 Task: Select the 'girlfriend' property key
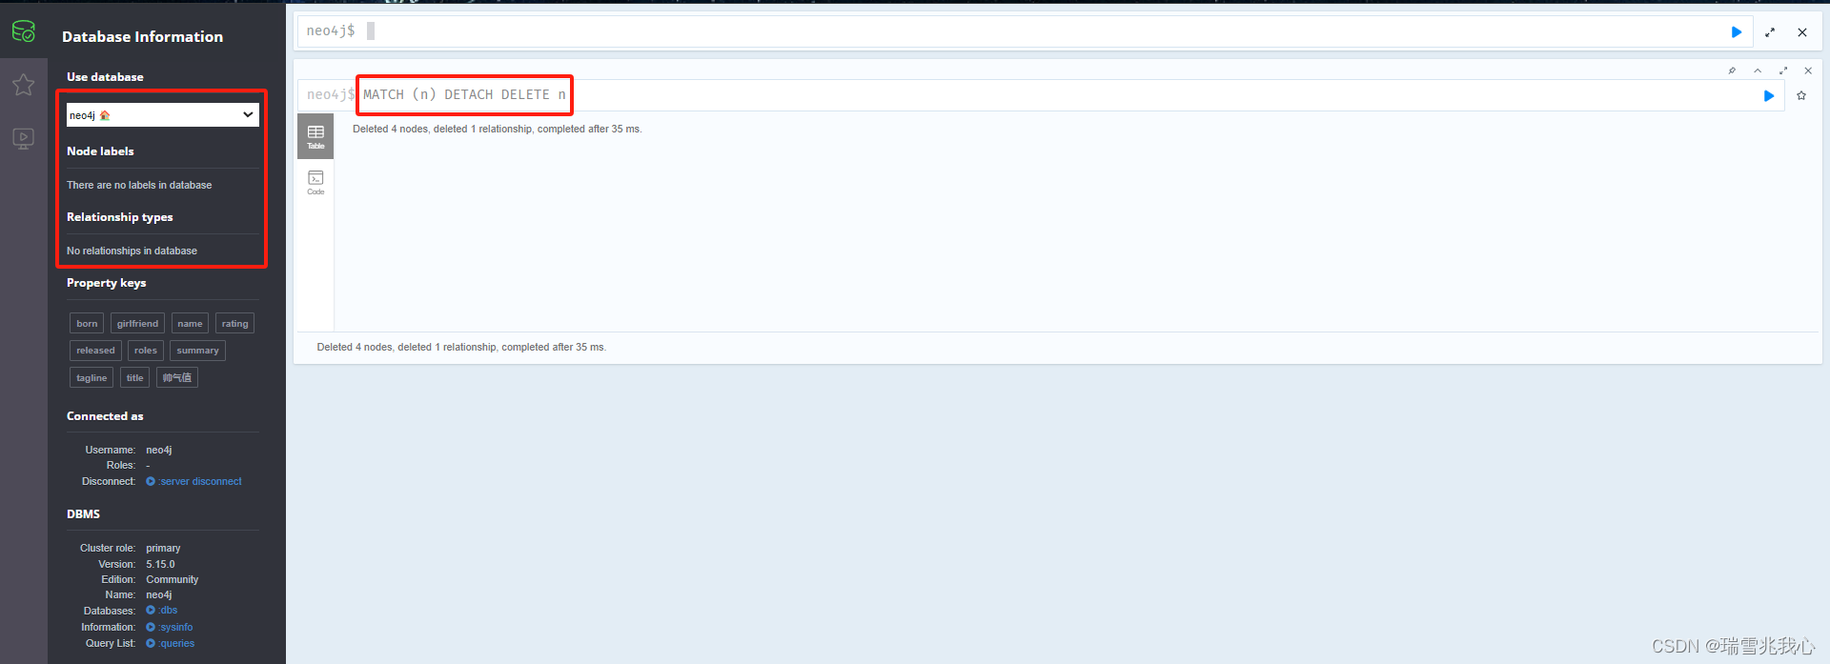pos(137,324)
